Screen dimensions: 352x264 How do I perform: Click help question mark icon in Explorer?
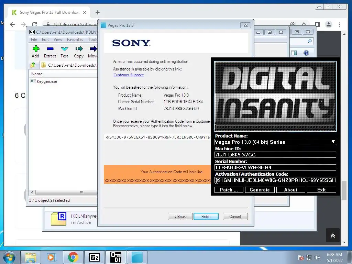pyautogui.click(x=306, y=53)
